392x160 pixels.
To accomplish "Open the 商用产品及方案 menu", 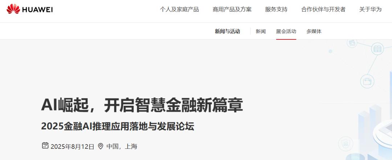I will pos(232,9).
